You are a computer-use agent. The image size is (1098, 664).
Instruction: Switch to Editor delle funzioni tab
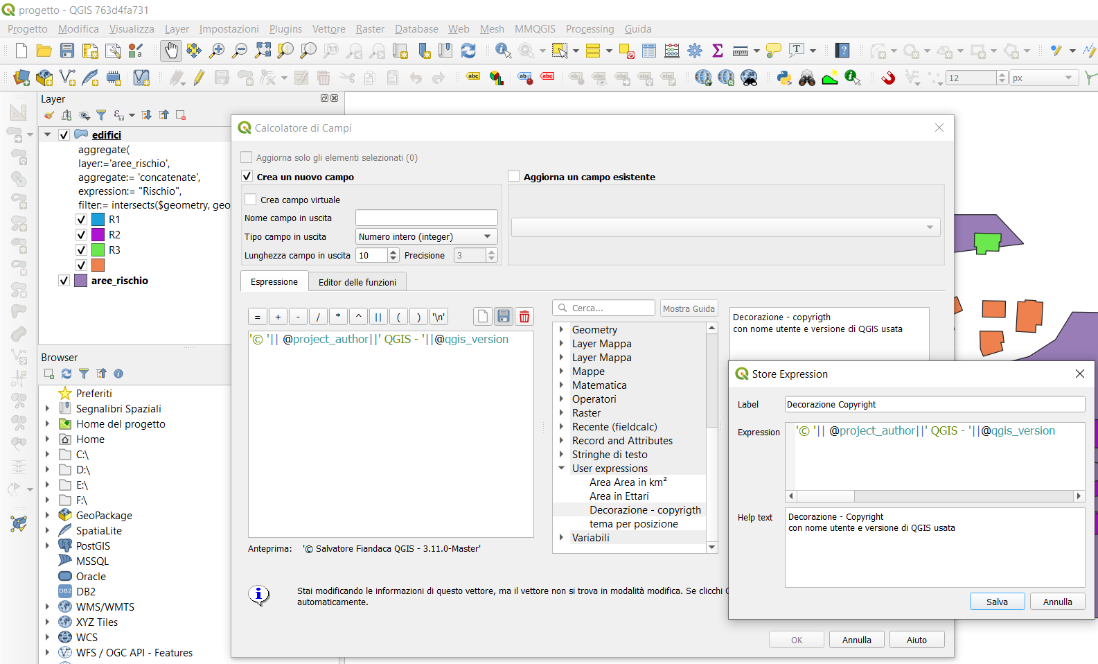(x=357, y=282)
